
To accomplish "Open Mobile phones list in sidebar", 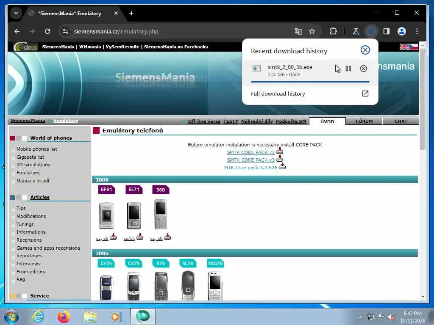I will click(37, 149).
